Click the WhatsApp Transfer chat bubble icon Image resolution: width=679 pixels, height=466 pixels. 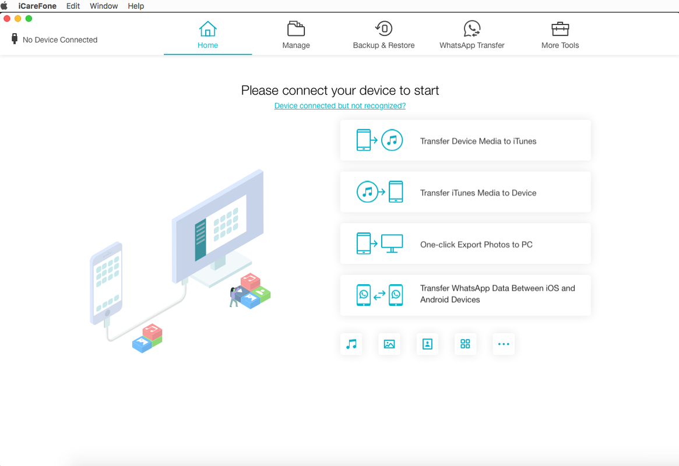[472, 29]
